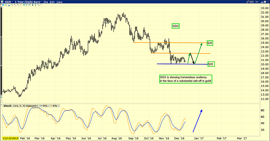Click the Mar '17 date axis label
The image size is (270, 141).
coord(242,138)
